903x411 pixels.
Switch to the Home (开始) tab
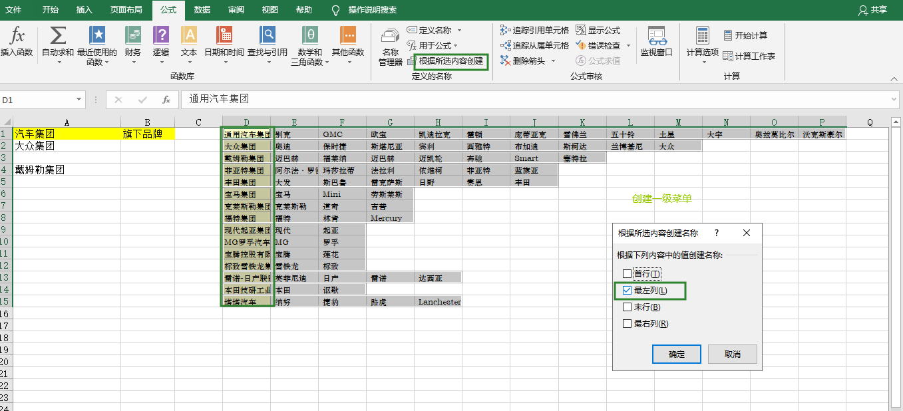pyautogui.click(x=50, y=10)
